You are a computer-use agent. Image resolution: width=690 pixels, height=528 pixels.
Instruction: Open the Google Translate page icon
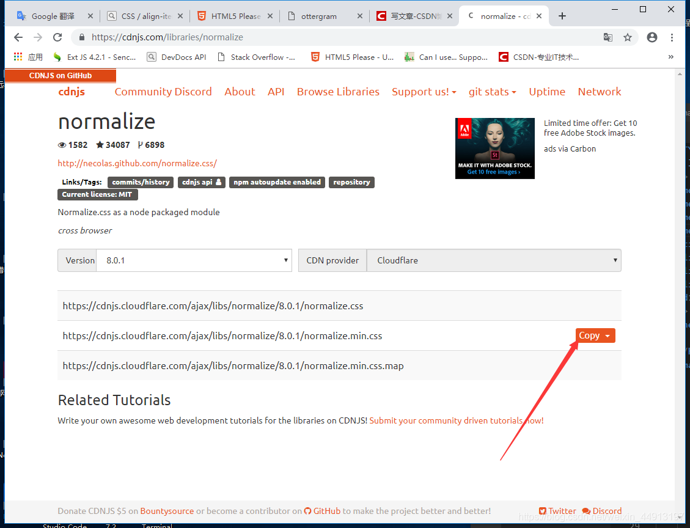point(607,37)
